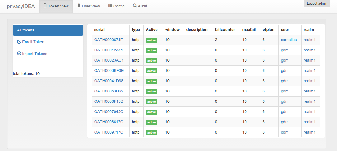Open token serial OATH00012A11

(x=109, y=50)
